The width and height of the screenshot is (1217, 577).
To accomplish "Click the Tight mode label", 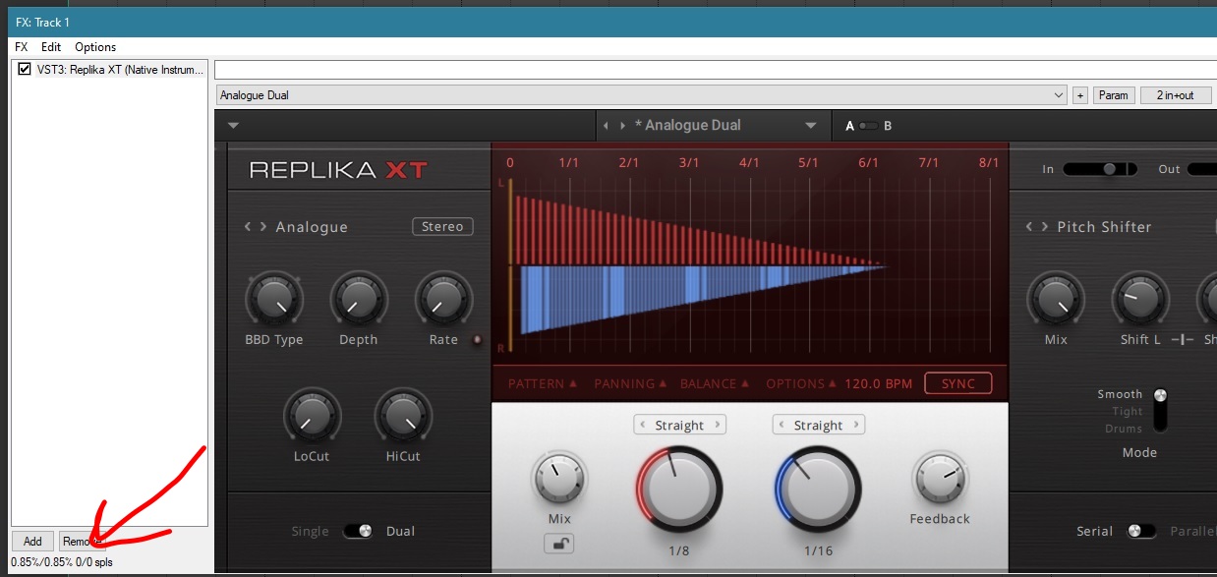I will coord(1127,412).
